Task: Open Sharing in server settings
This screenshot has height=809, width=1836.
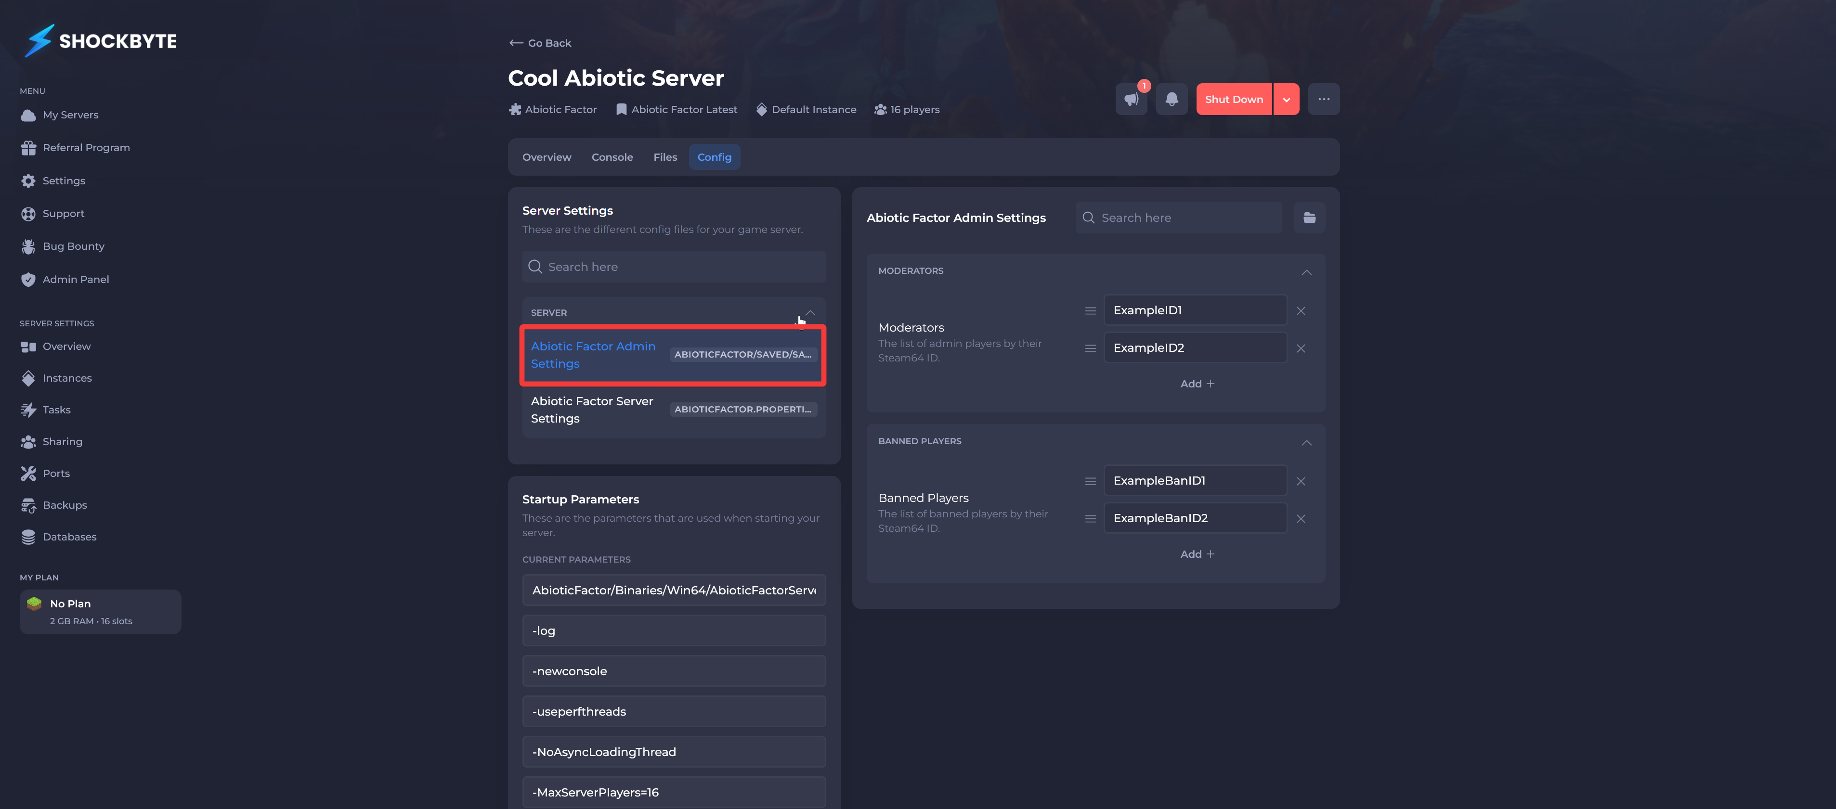Action: tap(52, 441)
